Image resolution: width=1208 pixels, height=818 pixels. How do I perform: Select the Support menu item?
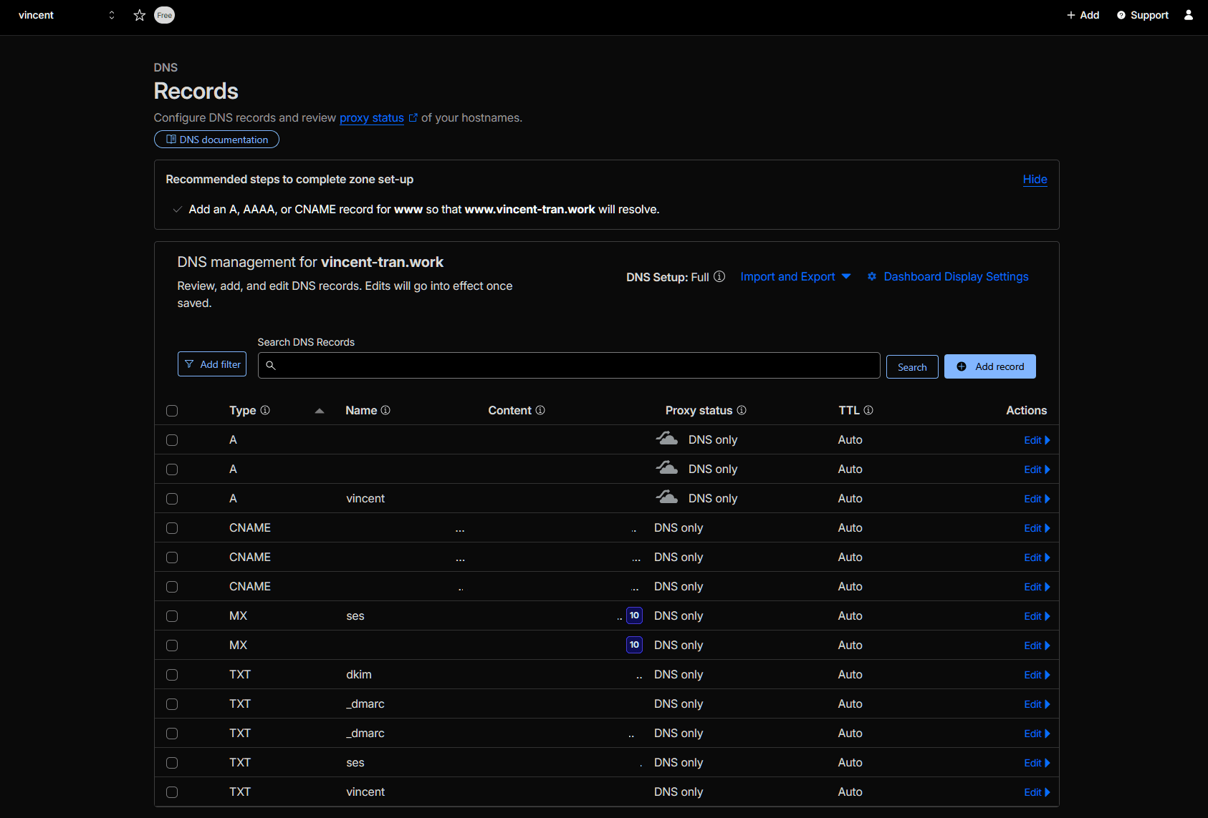pyautogui.click(x=1149, y=15)
